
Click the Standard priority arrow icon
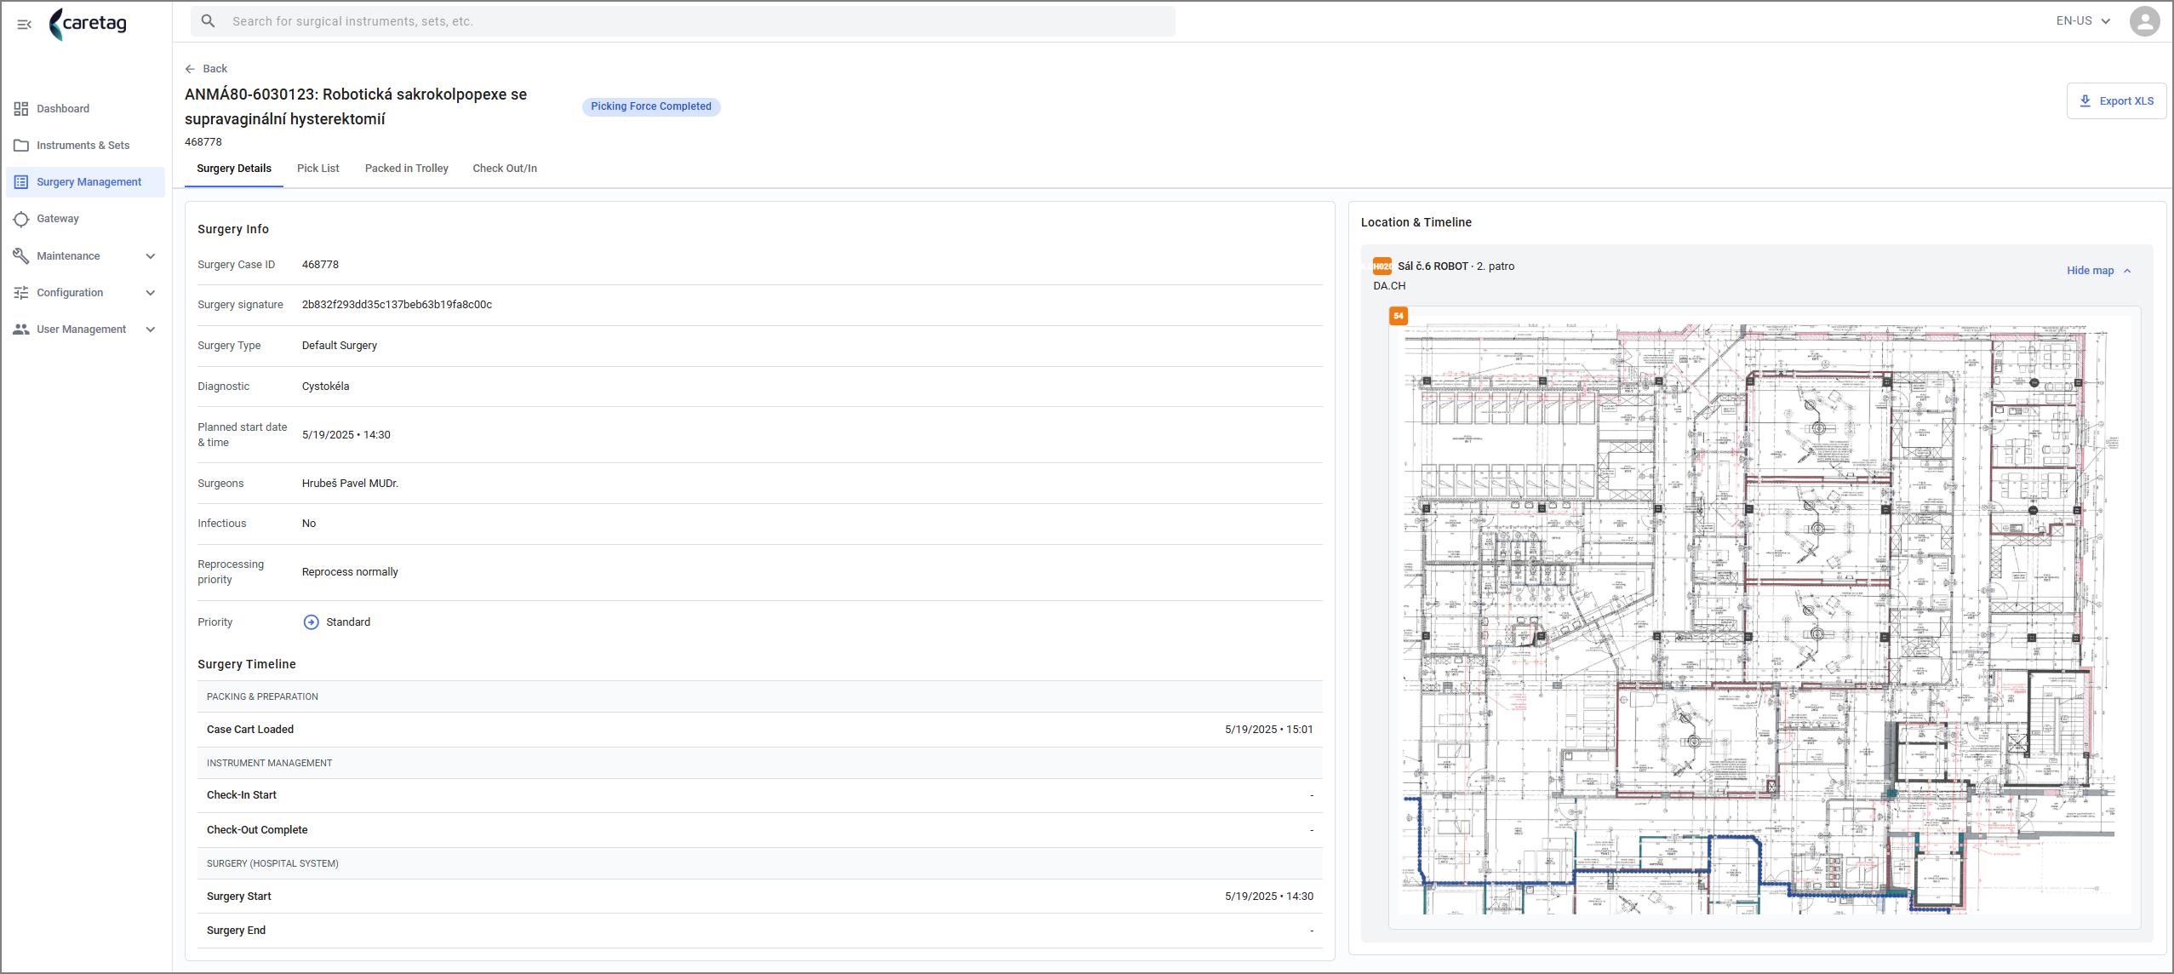tap(312, 622)
